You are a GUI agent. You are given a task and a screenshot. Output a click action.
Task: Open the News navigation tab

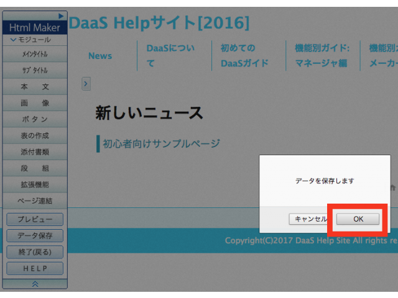(x=100, y=56)
